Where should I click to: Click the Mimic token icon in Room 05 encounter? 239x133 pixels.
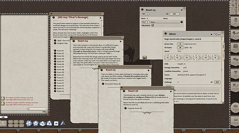(x=143, y=22)
